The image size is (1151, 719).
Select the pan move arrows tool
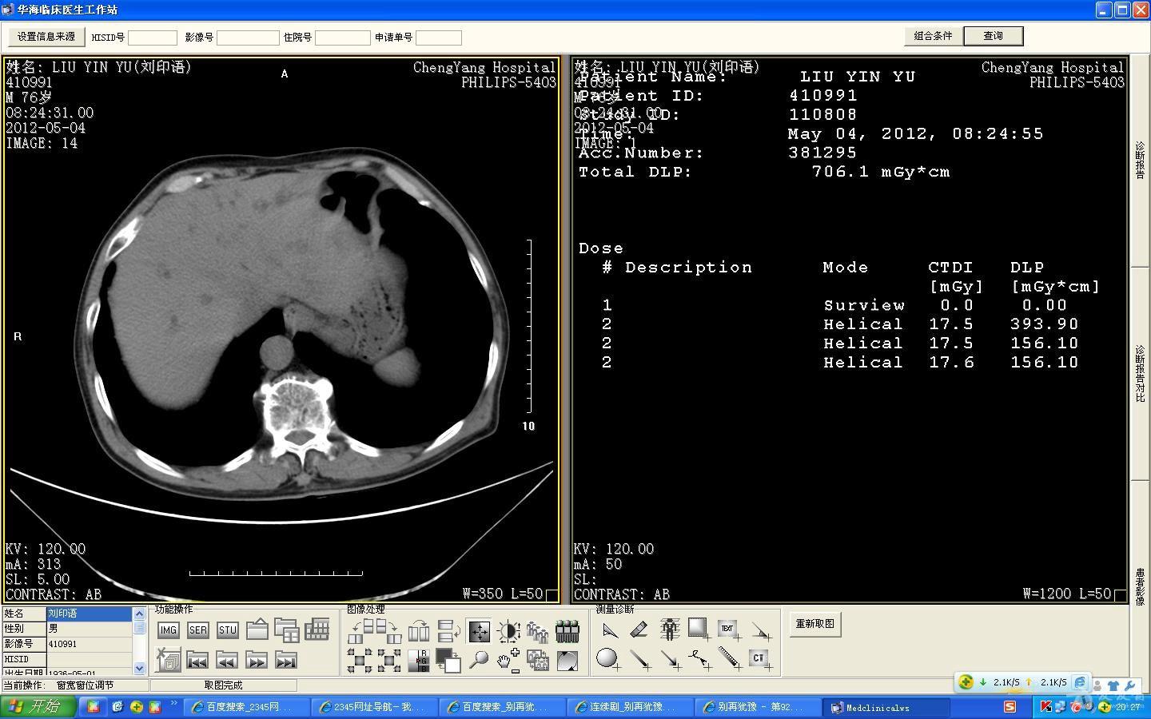[x=480, y=631]
